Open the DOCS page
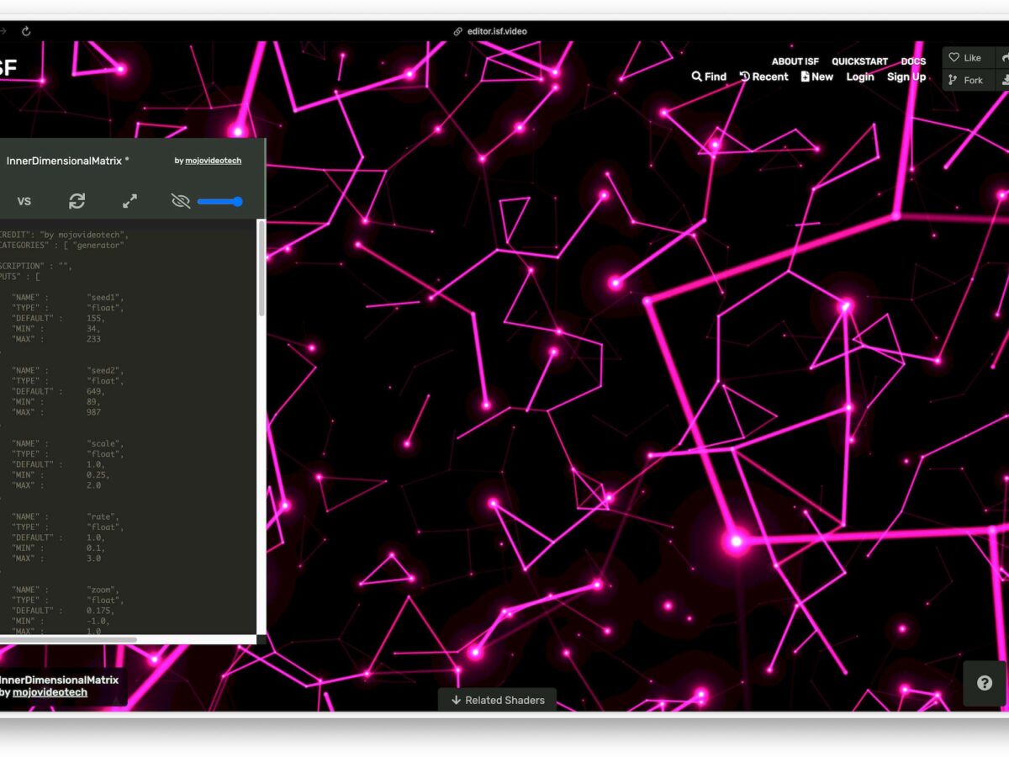The image size is (1009, 757). click(x=913, y=61)
